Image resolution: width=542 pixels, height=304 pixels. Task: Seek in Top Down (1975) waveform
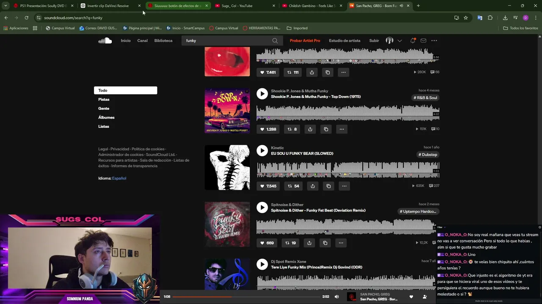tap(348, 112)
